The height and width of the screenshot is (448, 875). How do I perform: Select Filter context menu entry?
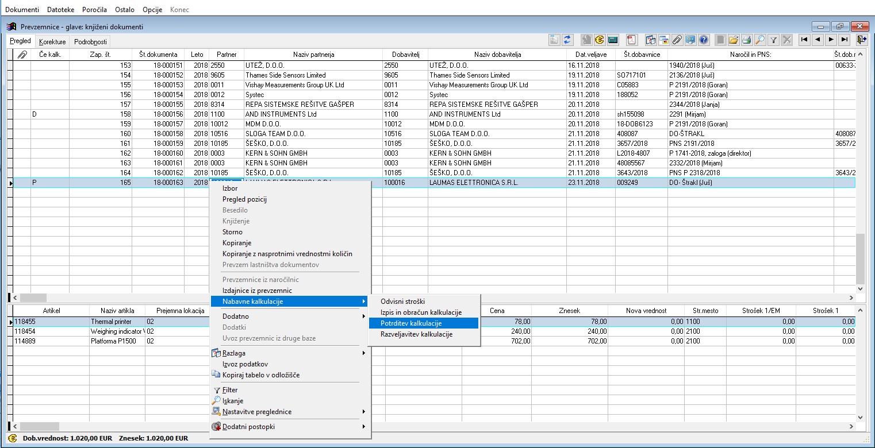click(289, 390)
